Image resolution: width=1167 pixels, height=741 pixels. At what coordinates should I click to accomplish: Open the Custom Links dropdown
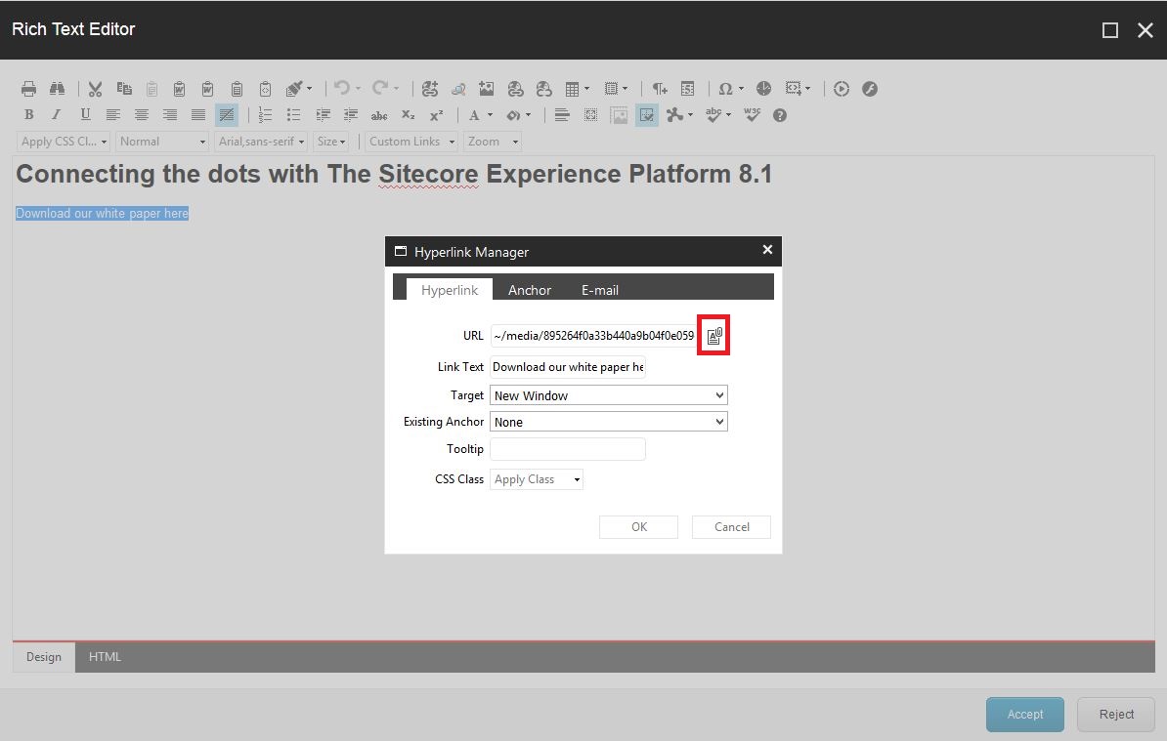(x=411, y=142)
